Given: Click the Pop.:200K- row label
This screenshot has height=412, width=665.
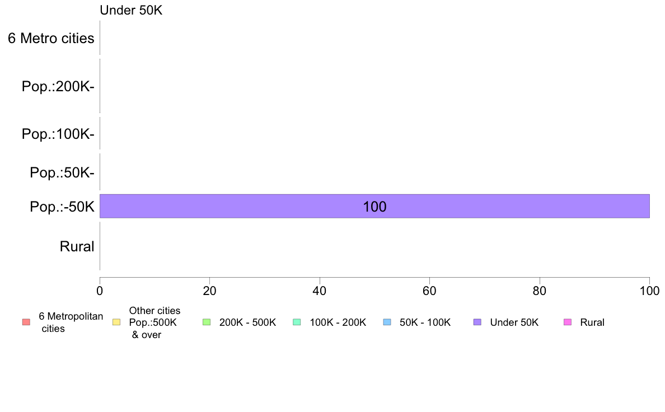Looking at the screenshot, I should [x=58, y=86].
